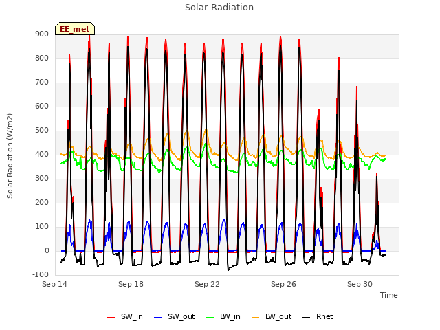Click the EE_met annotation label
The width and height of the screenshot is (440, 330).
click(75, 29)
